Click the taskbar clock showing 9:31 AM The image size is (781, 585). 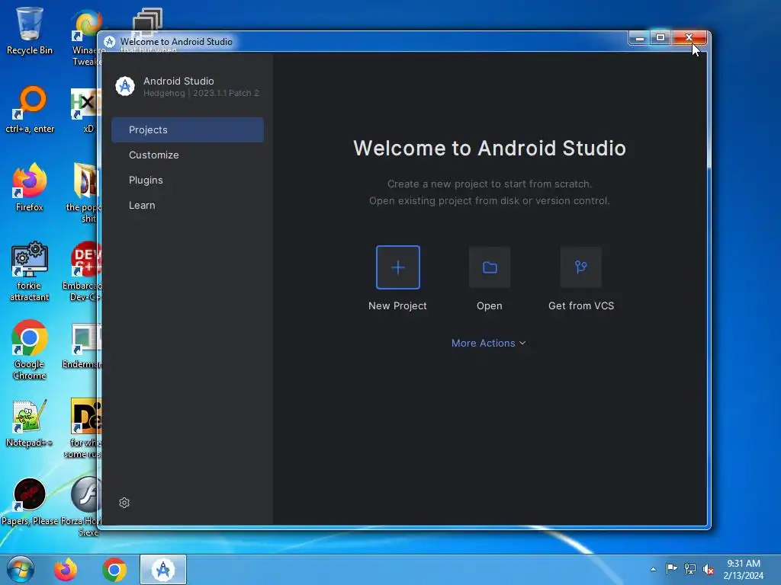[x=743, y=570]
